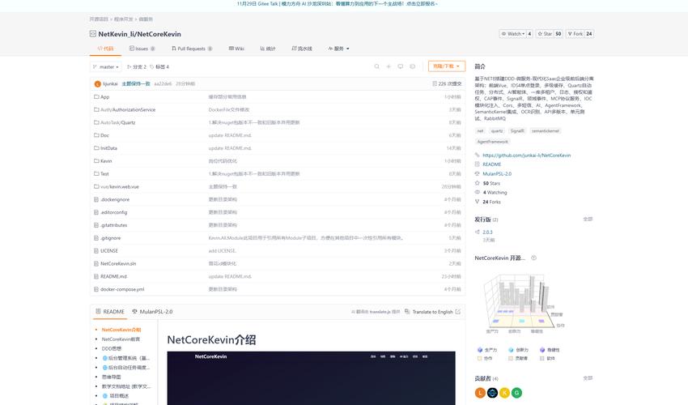Expand the 服务 menu dropdown
This screenshot has height=405, width=688.
(339, 49)
